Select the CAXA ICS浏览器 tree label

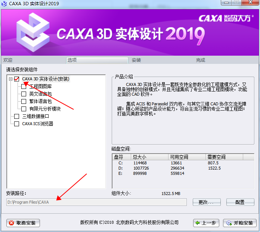click(38, 124)
